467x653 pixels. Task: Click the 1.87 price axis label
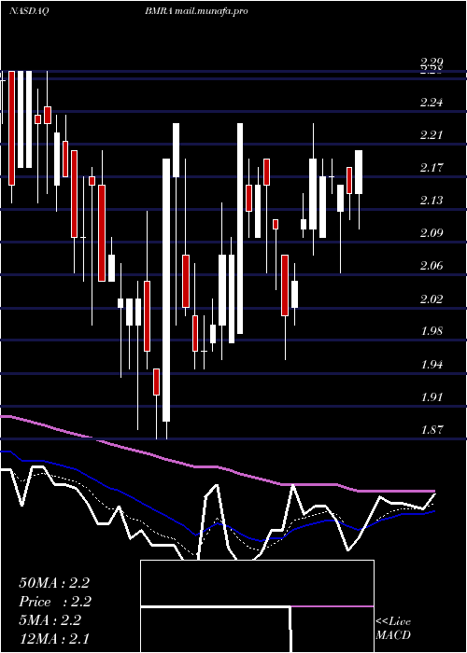432,429
